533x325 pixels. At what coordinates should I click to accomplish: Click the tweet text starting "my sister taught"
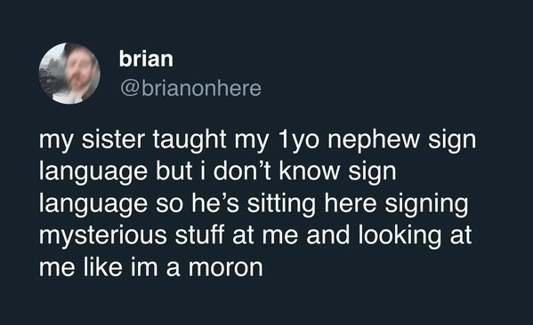[257, 203]
